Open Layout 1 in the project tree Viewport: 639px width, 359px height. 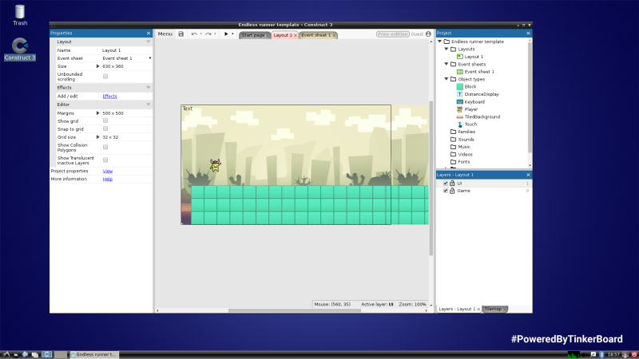pos(474,57)
